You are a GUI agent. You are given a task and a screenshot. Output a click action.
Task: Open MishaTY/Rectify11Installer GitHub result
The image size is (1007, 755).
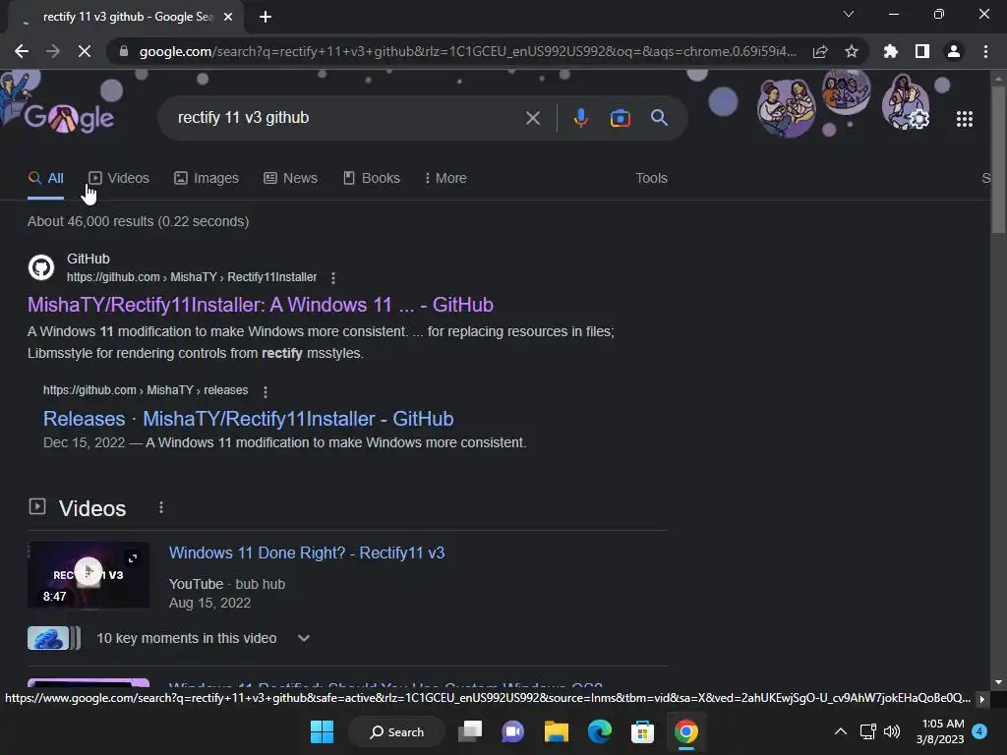260,305
